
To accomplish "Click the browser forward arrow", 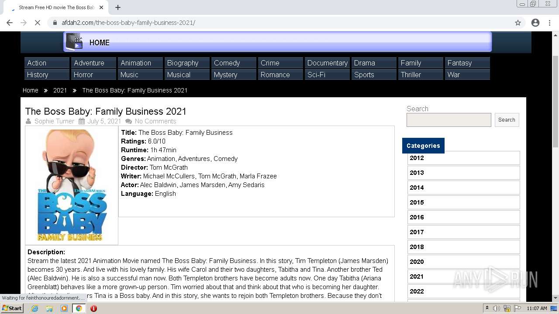I will pos(24,23).
